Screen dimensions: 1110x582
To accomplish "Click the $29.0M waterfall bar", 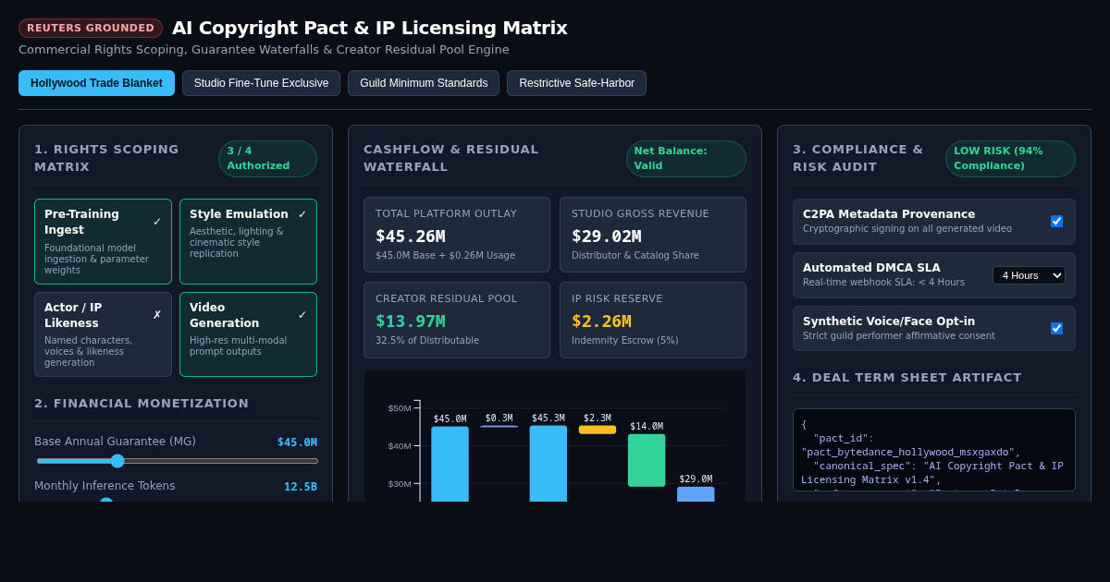I will click(696, 494).
